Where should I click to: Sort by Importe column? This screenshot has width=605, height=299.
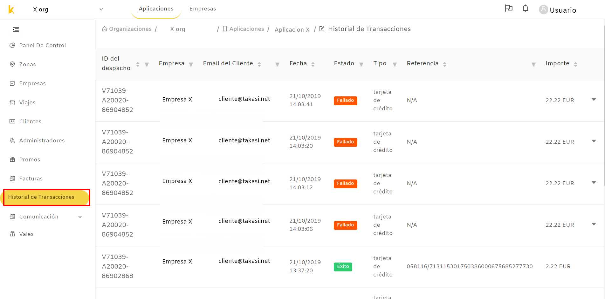[575, 64]
